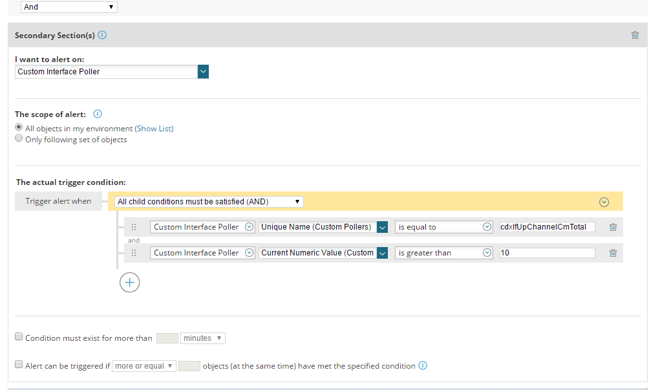Add a new condition with plus button

pyautogui.click(x=130, y=283)
